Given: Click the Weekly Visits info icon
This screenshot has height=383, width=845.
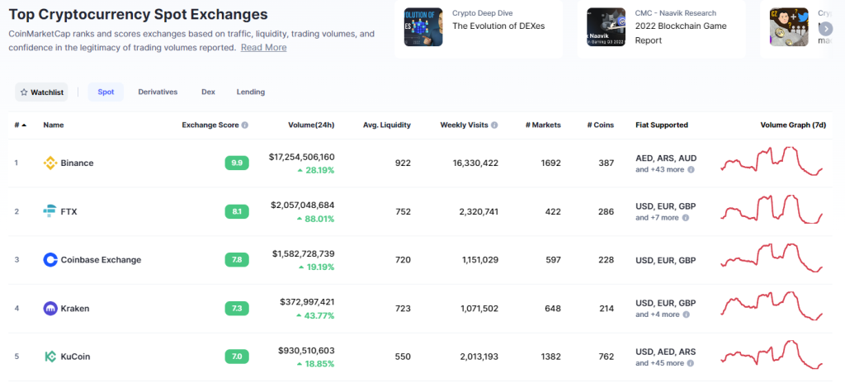Looking at the screenshot, I should 494,125.
